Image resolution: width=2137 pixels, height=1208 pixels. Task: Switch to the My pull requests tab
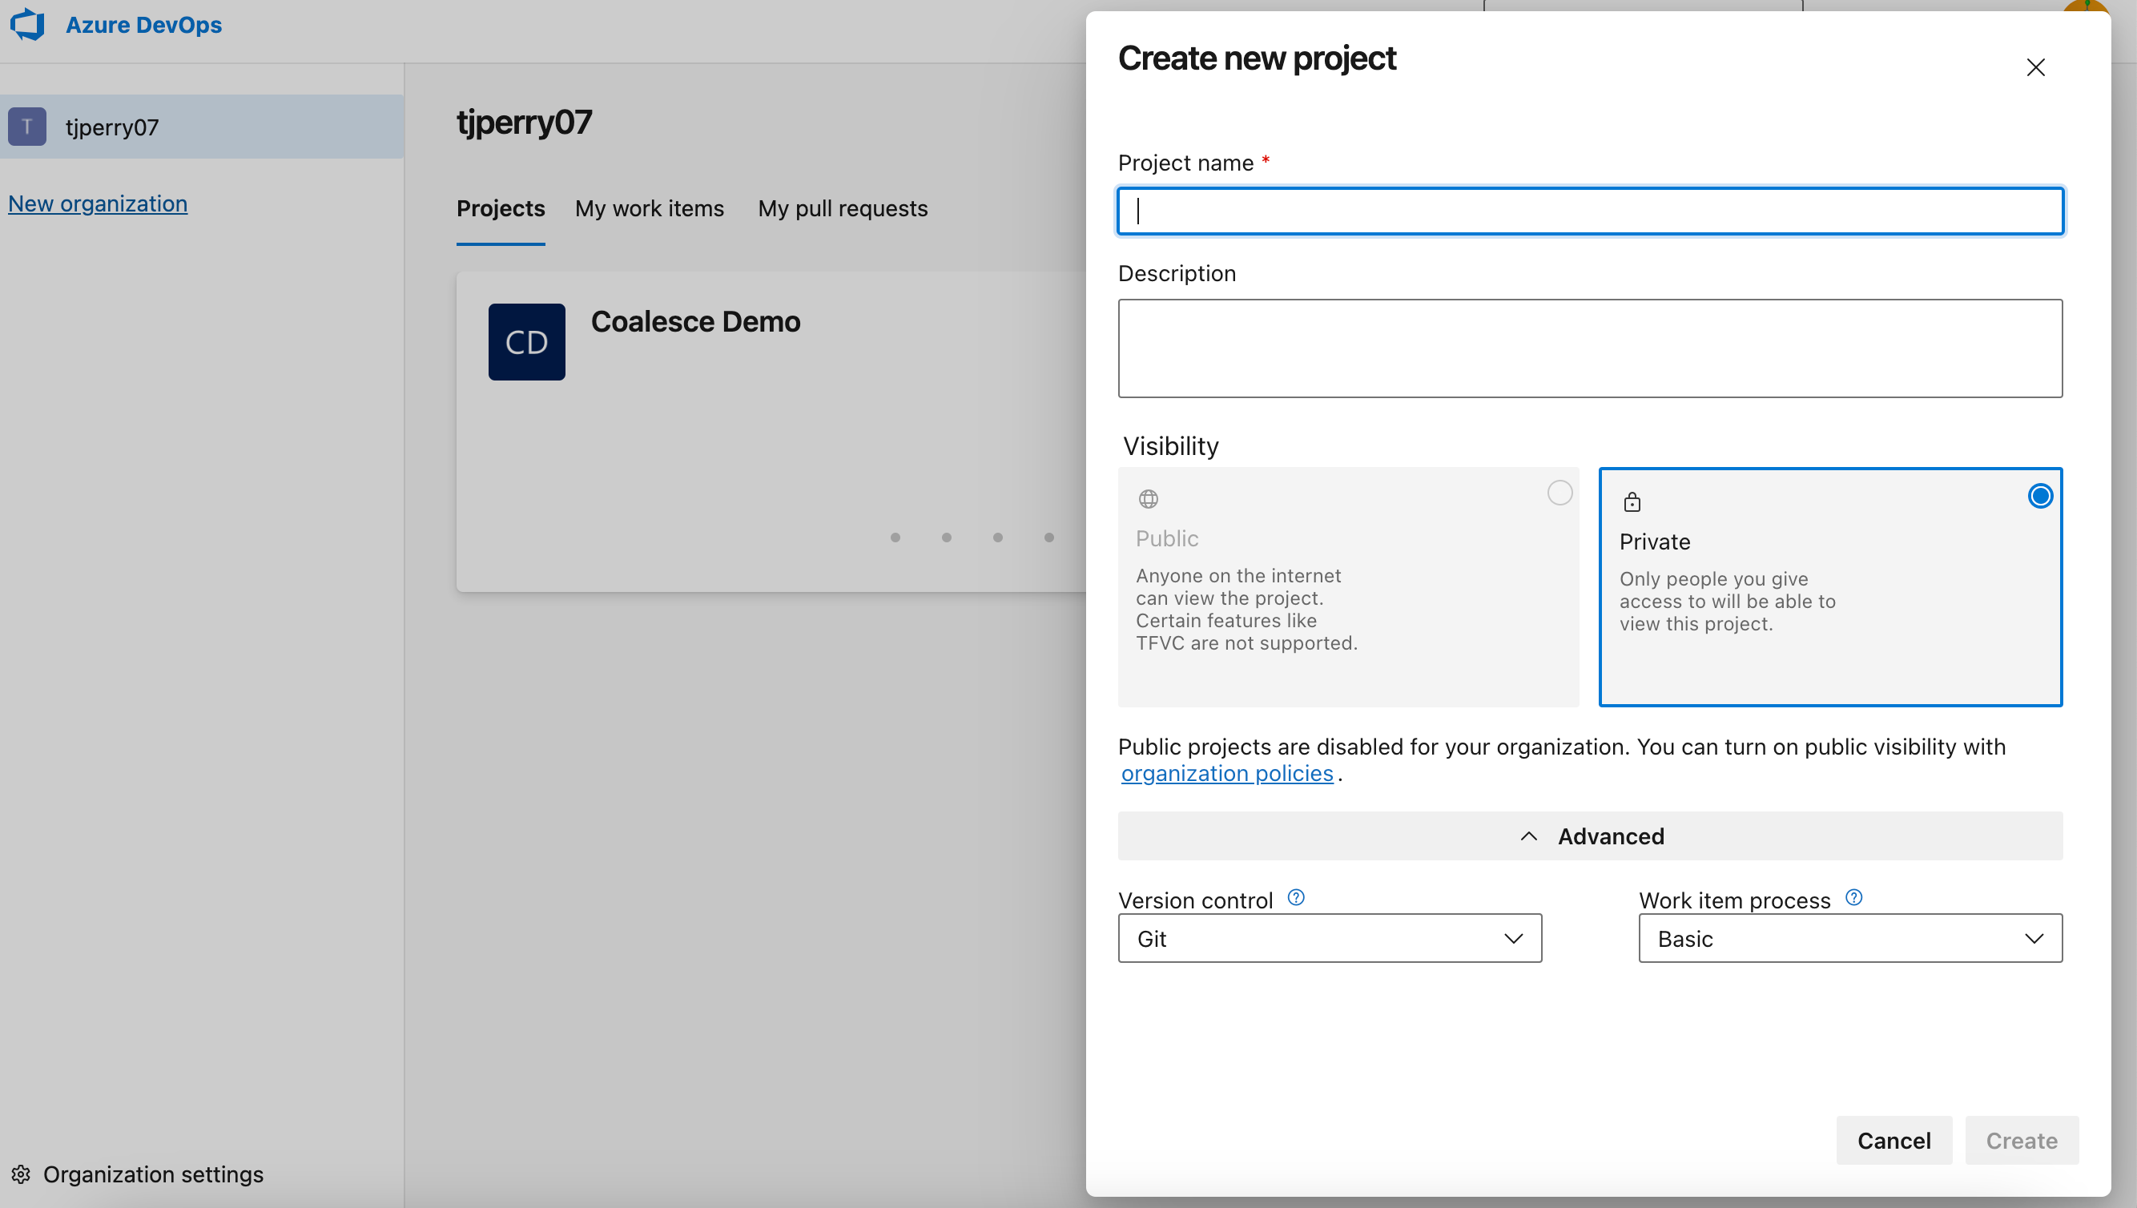[x=842, y=208]
